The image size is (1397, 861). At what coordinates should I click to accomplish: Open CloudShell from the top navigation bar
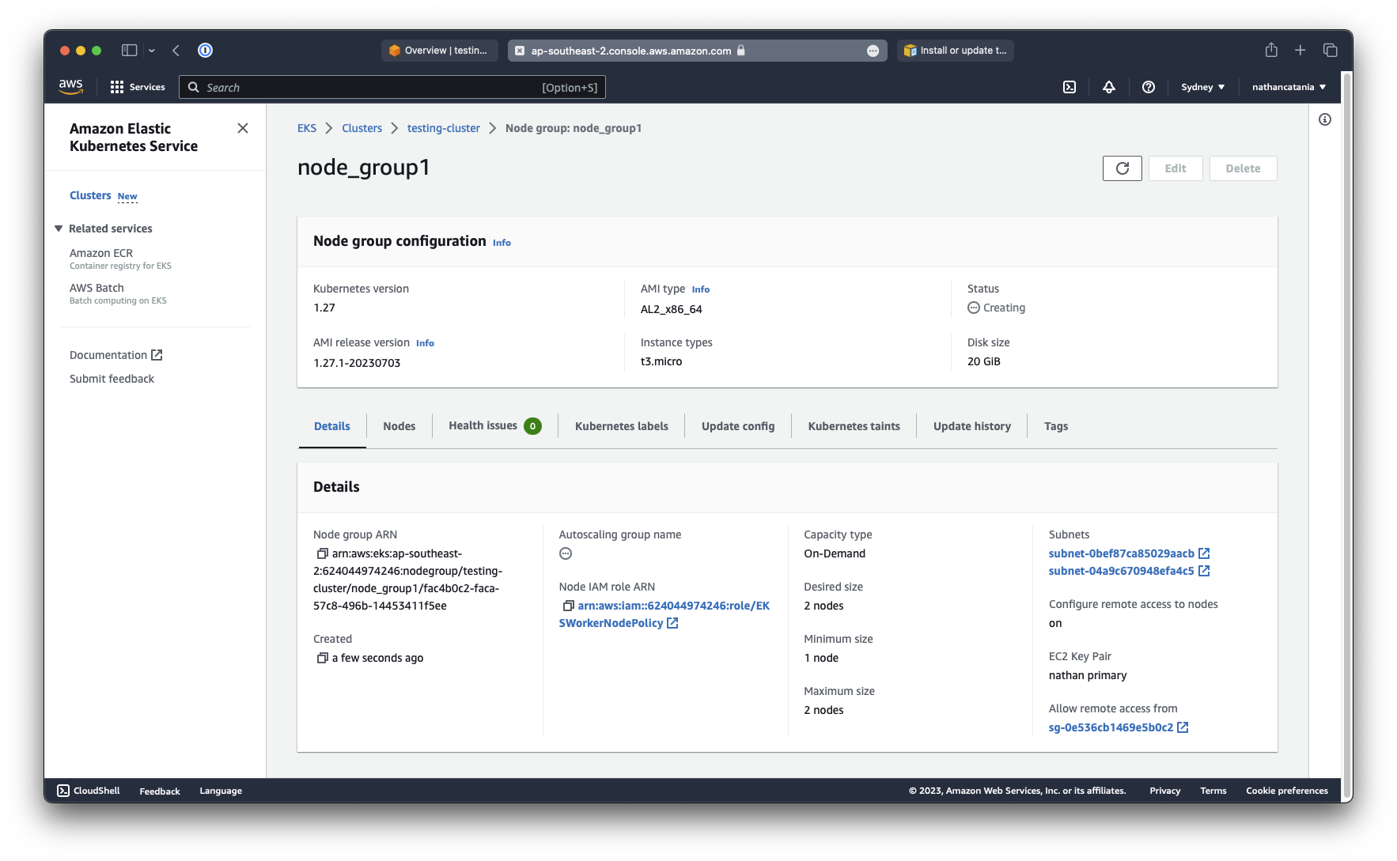pos(1069,87)
